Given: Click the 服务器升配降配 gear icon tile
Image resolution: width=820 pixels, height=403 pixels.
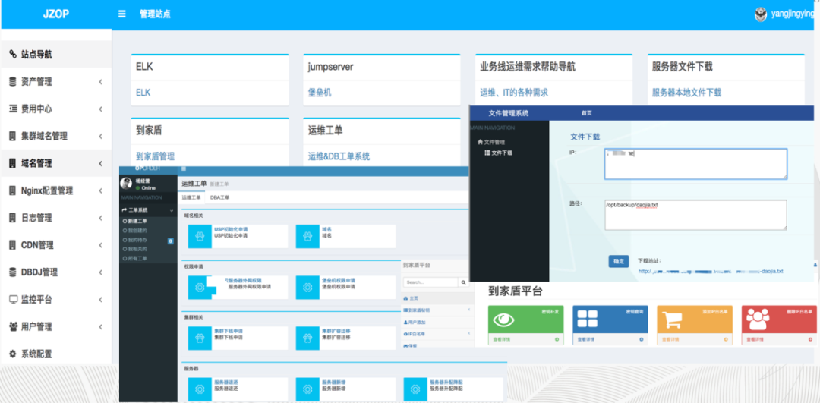Looking at the screenshot, I should click(415, 389).
